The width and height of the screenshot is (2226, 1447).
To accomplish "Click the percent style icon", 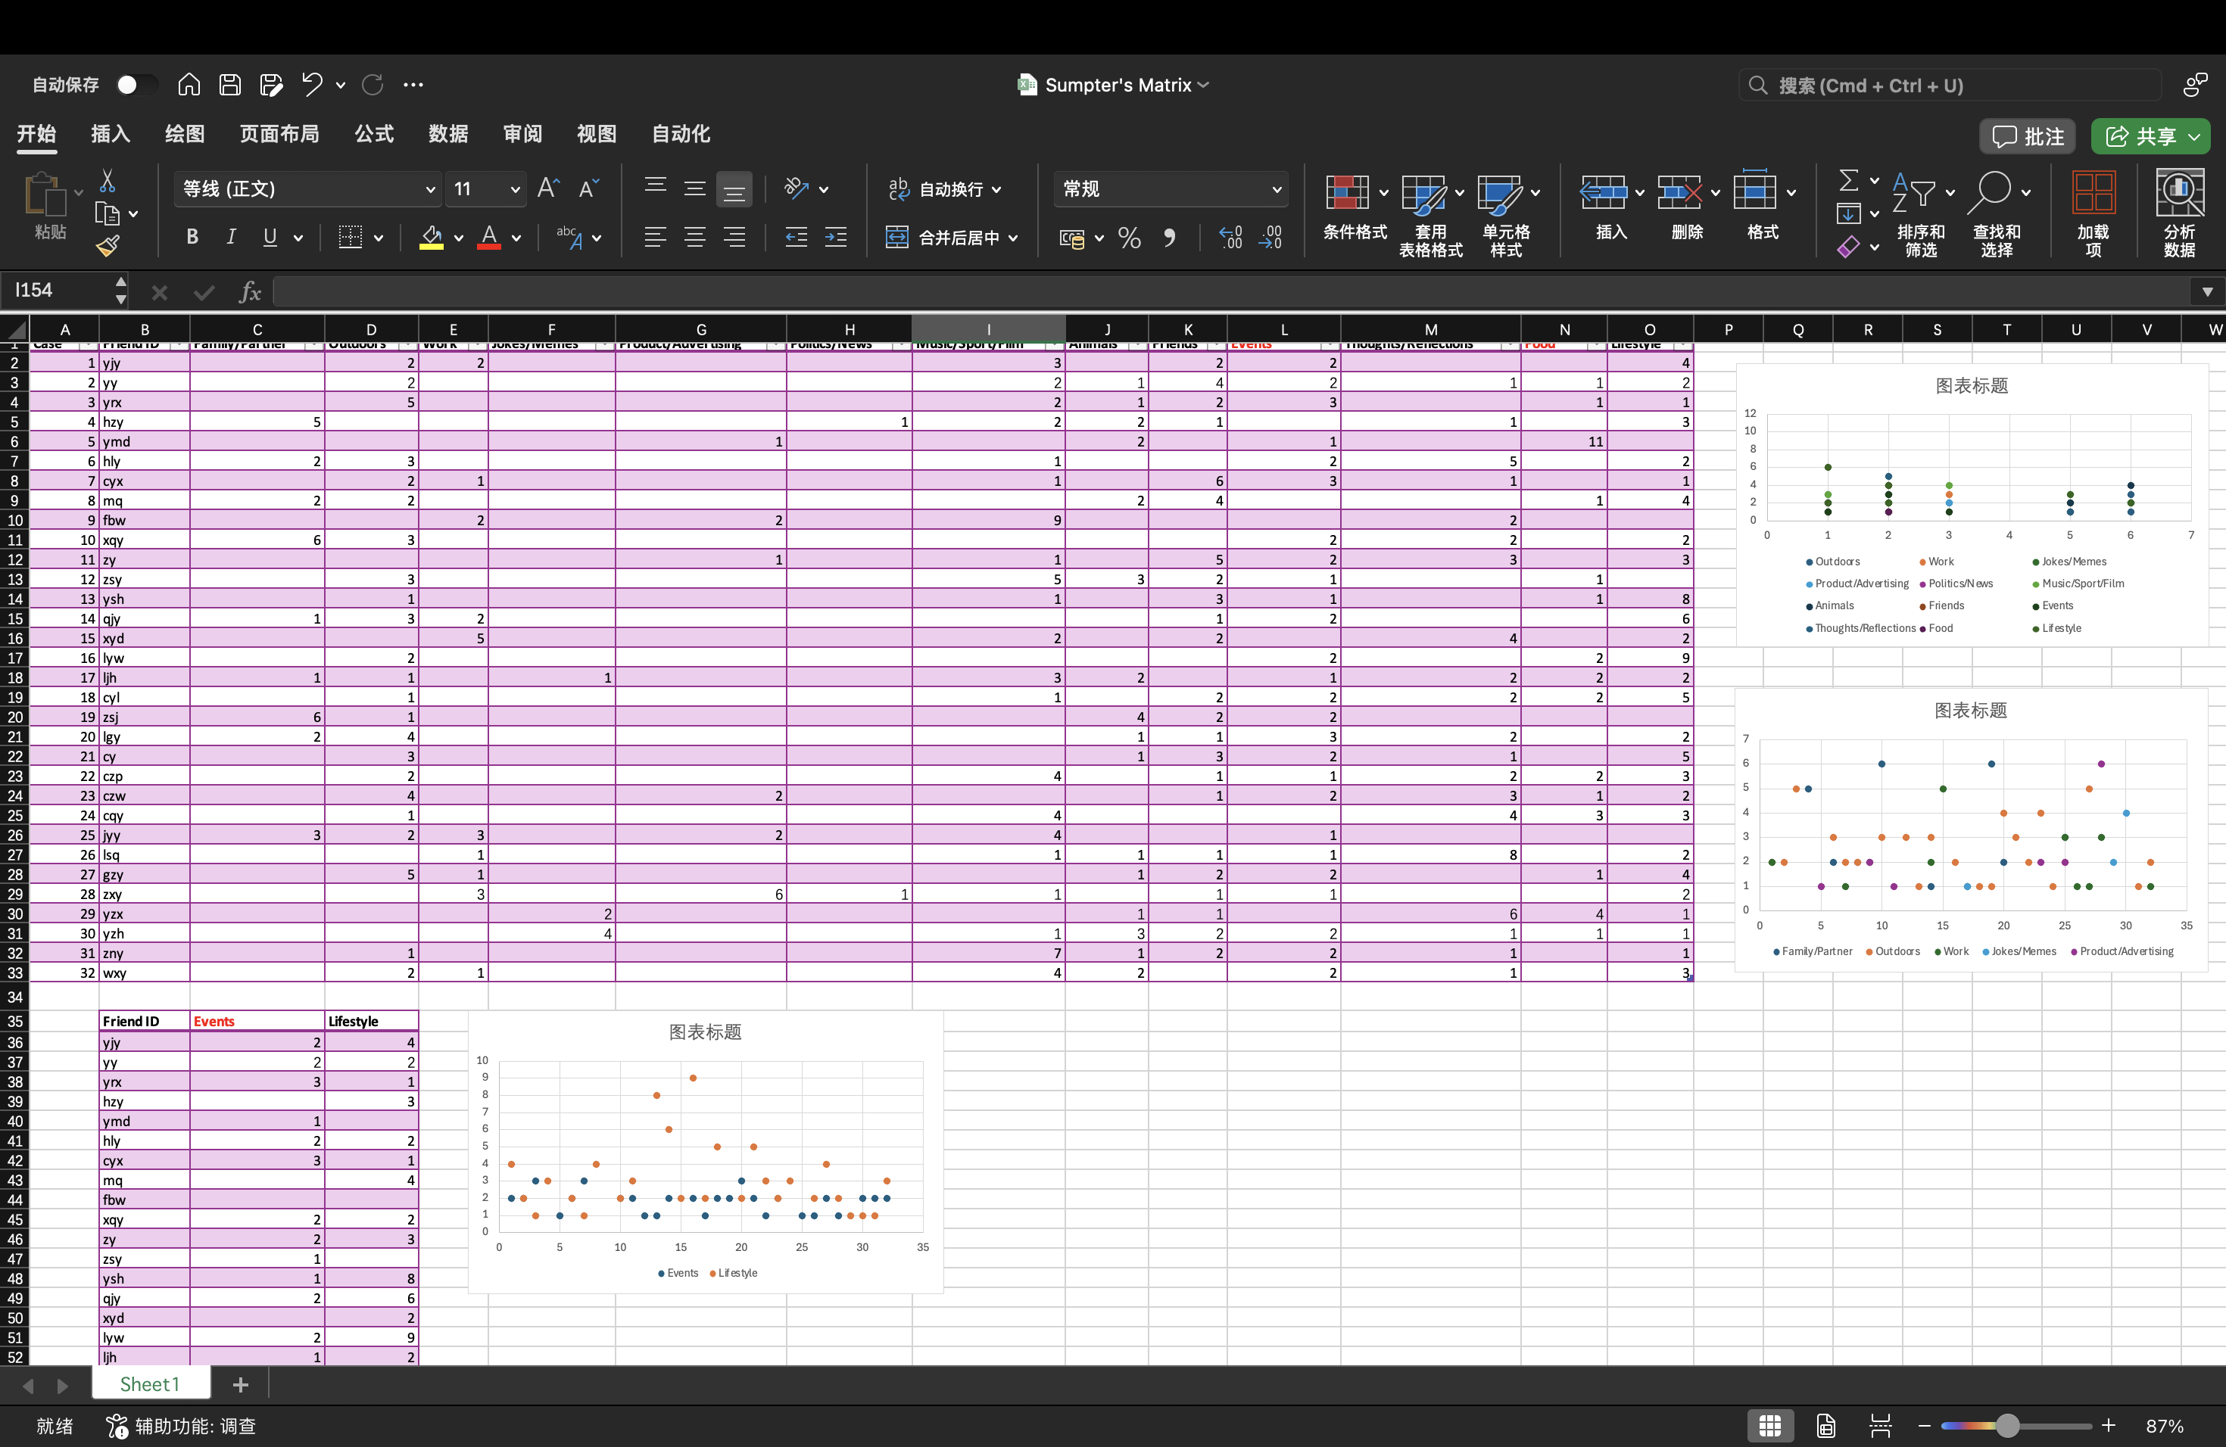I will (1129, 238).
